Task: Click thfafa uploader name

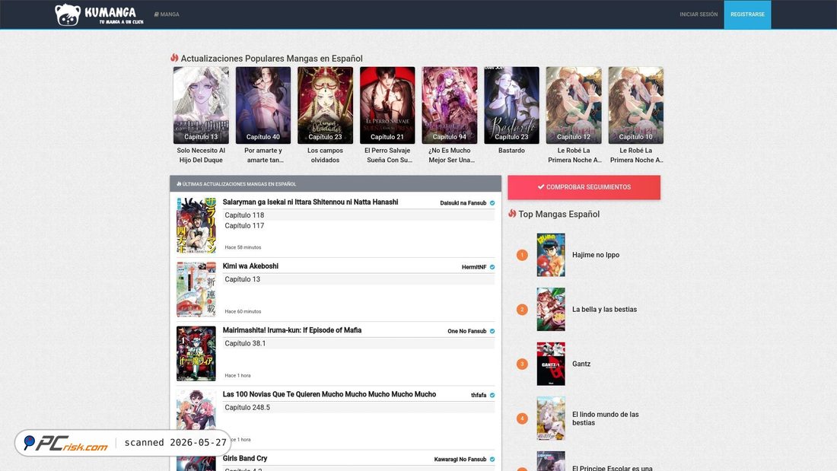Action: click(x=479, y=395)
